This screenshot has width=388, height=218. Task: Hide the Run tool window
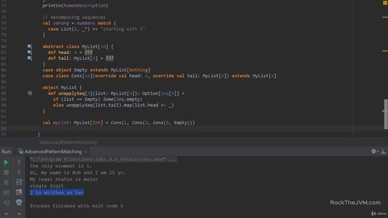(x=384, y=151)
